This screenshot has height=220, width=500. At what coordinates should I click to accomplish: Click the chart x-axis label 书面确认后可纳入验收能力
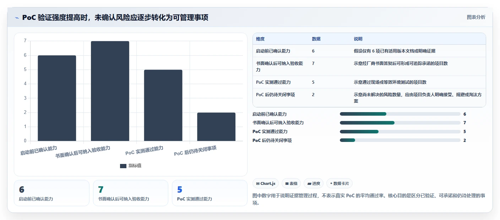pos(83,152)
